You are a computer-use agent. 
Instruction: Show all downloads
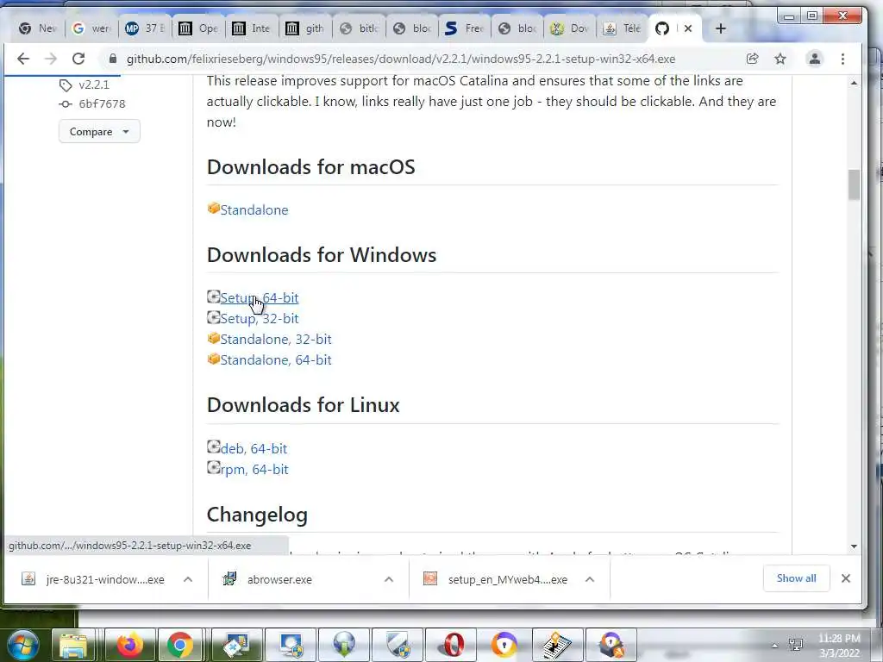click(796, 578)
